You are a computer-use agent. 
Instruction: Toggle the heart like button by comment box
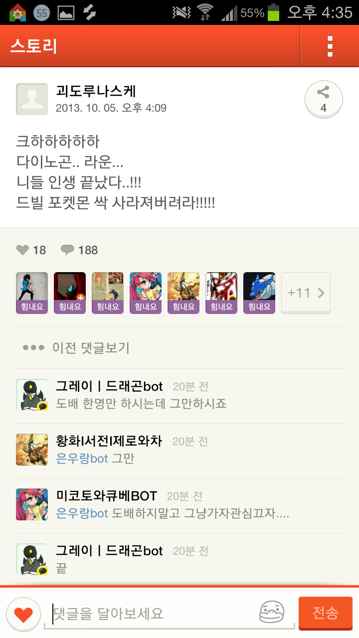coord(23,615)
